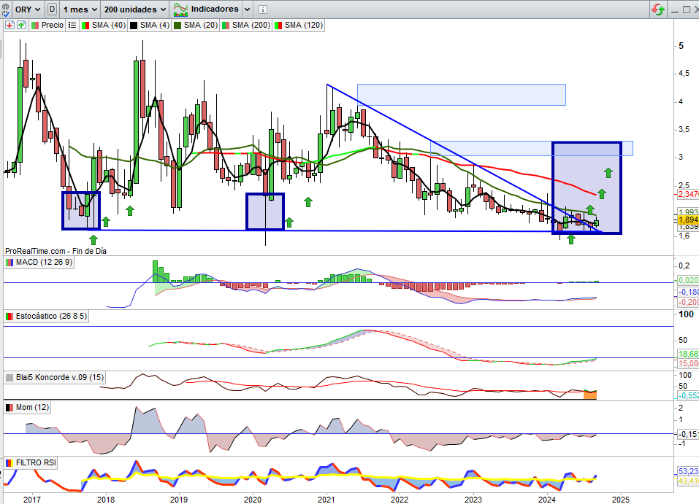Viewport: 699px width, 504px height.
Task: Open the Indicadores panel
Action: click(x=207, y=9)
